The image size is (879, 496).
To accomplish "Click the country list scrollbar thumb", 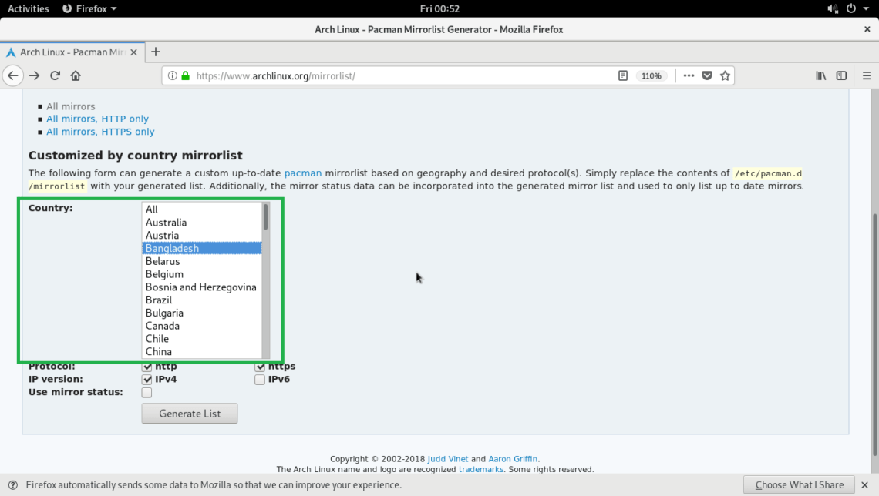I will (x=266, y=216).
